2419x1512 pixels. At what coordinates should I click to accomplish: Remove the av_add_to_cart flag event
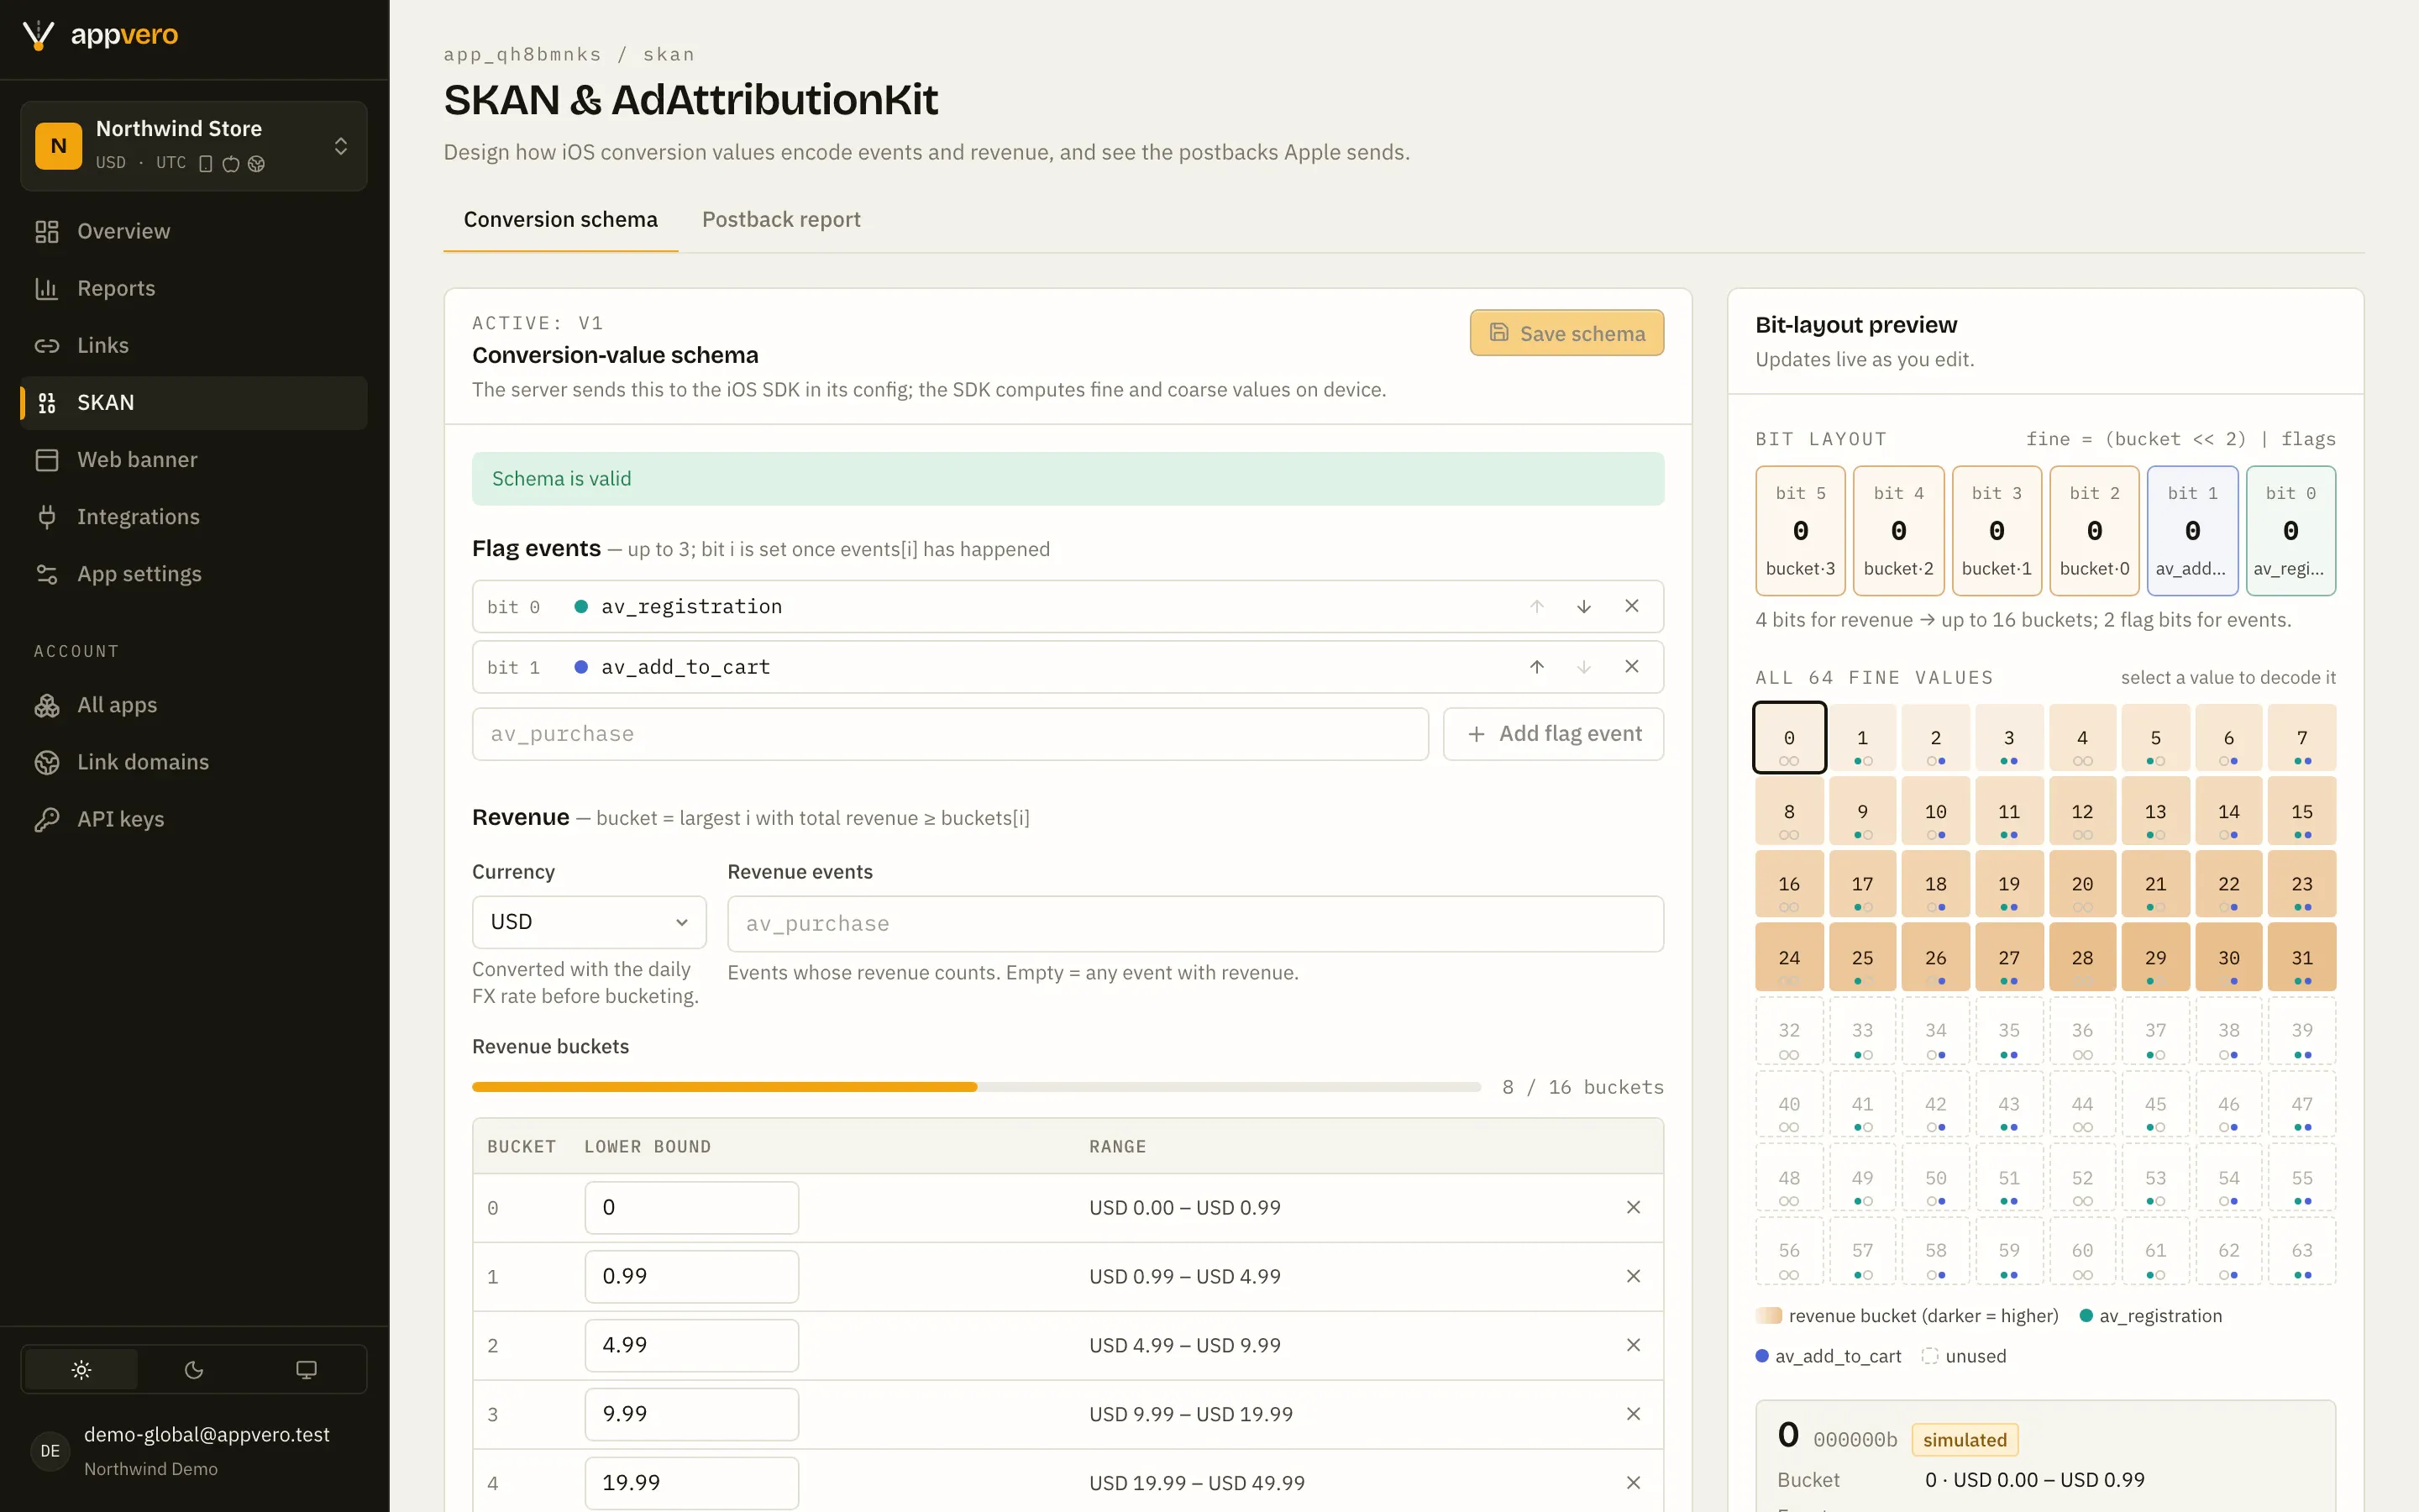click(1632, 667)
